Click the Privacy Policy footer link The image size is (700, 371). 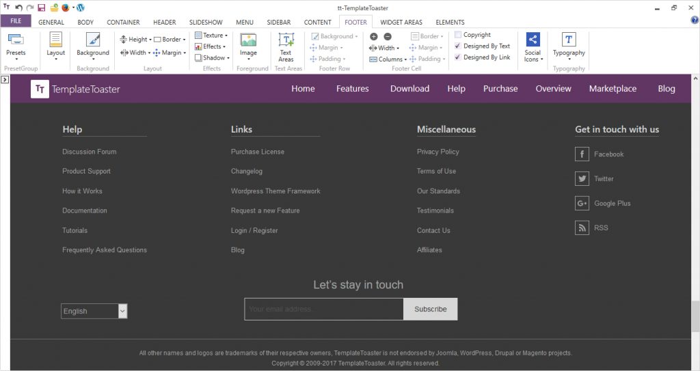437,152
